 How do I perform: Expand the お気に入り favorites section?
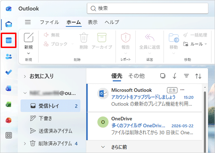25,76
